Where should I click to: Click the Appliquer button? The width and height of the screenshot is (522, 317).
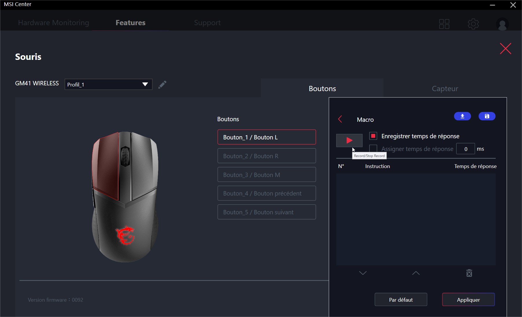(x=468, y=300)
